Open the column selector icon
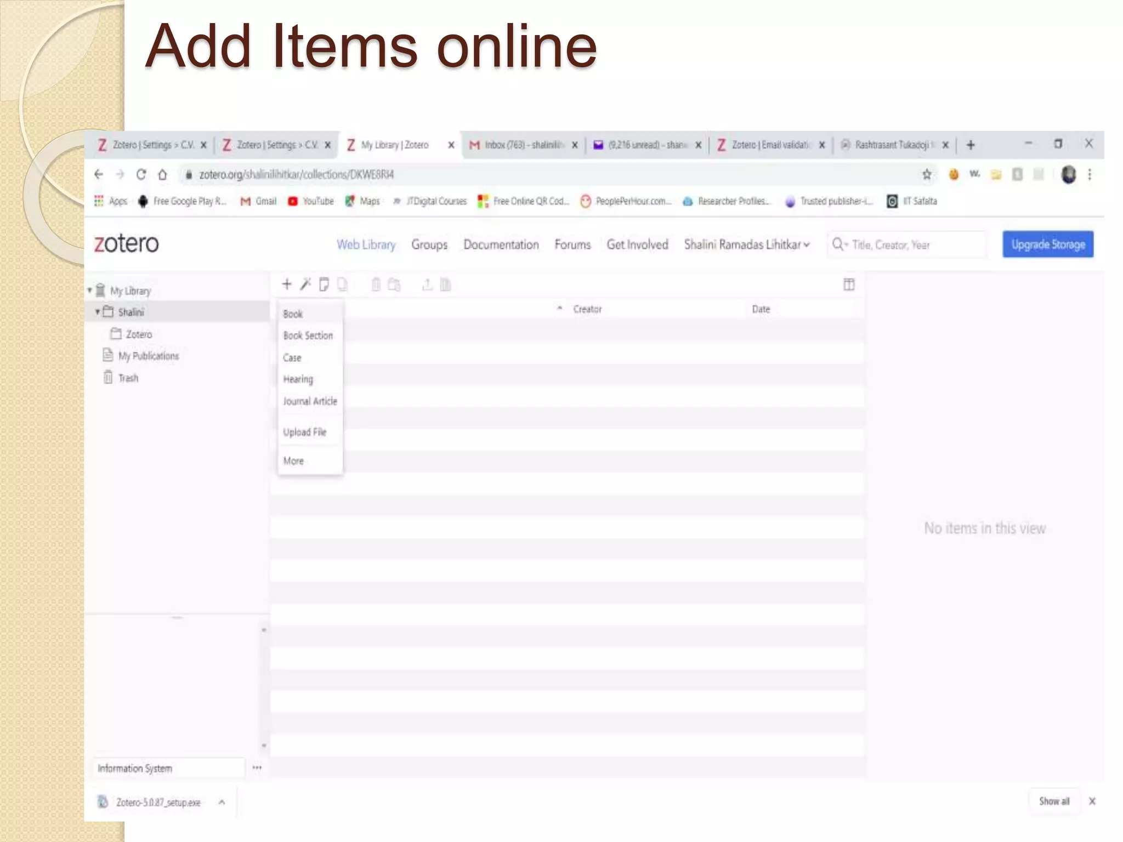1123x842 pixels. [849, 284]
